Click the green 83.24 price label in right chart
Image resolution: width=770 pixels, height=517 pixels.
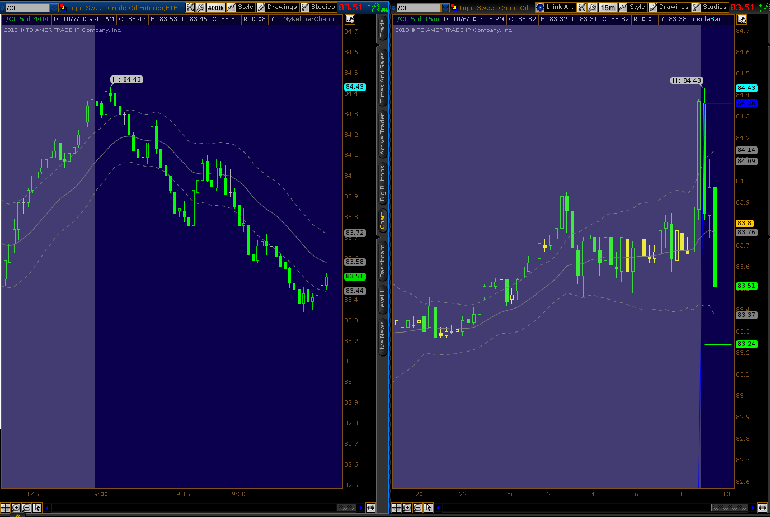[x=746, y=344]
